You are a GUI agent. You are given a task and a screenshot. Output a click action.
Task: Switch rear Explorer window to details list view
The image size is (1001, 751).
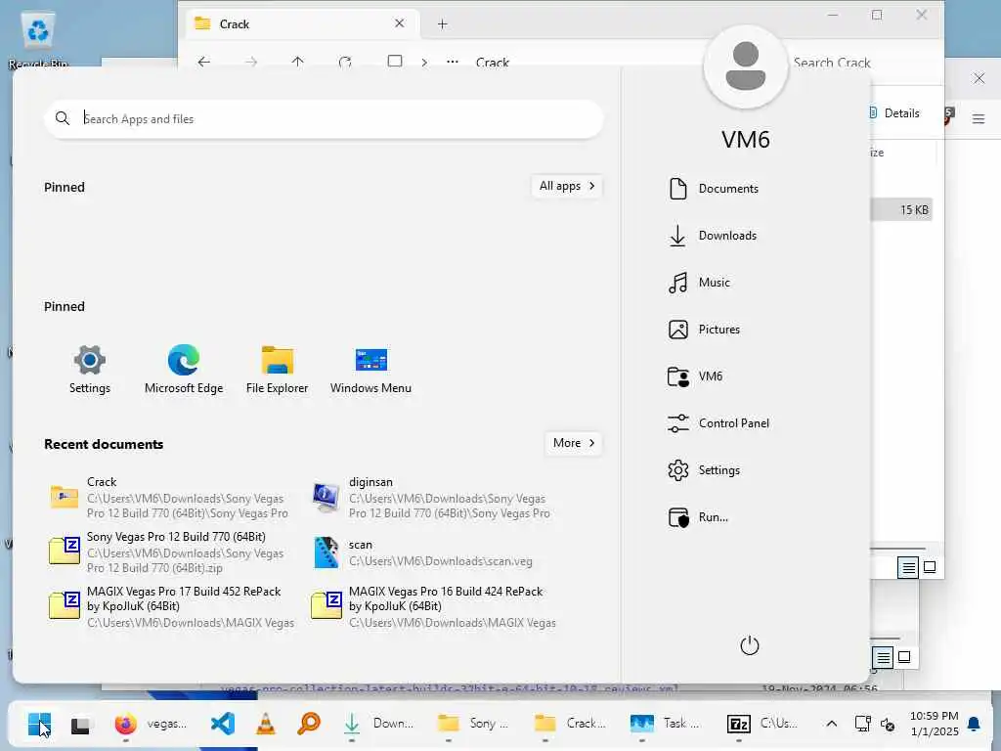883,657
